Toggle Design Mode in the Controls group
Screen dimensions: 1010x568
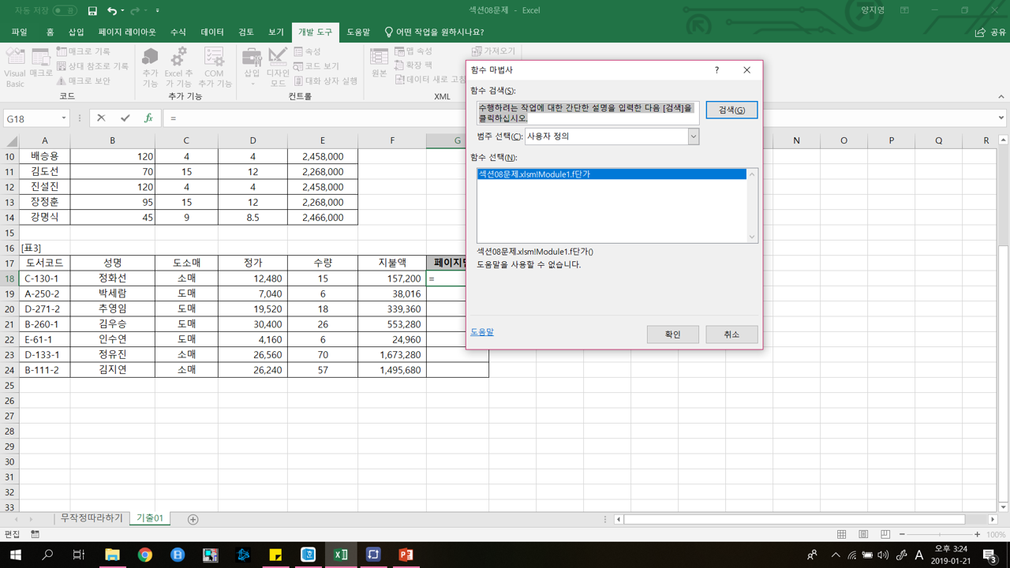(x=278, y=65)
